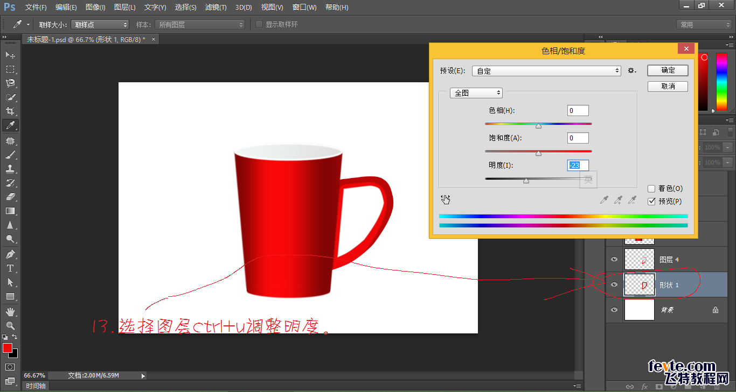Click the lock icon on 背景 layer
736x392 pixels.
click(x=715, y=310)
